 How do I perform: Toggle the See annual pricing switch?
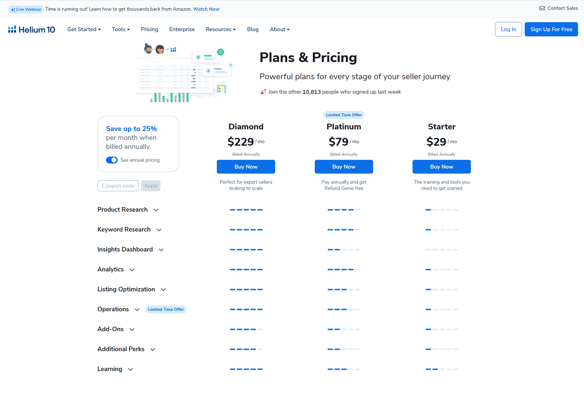(x=112, y=160)
